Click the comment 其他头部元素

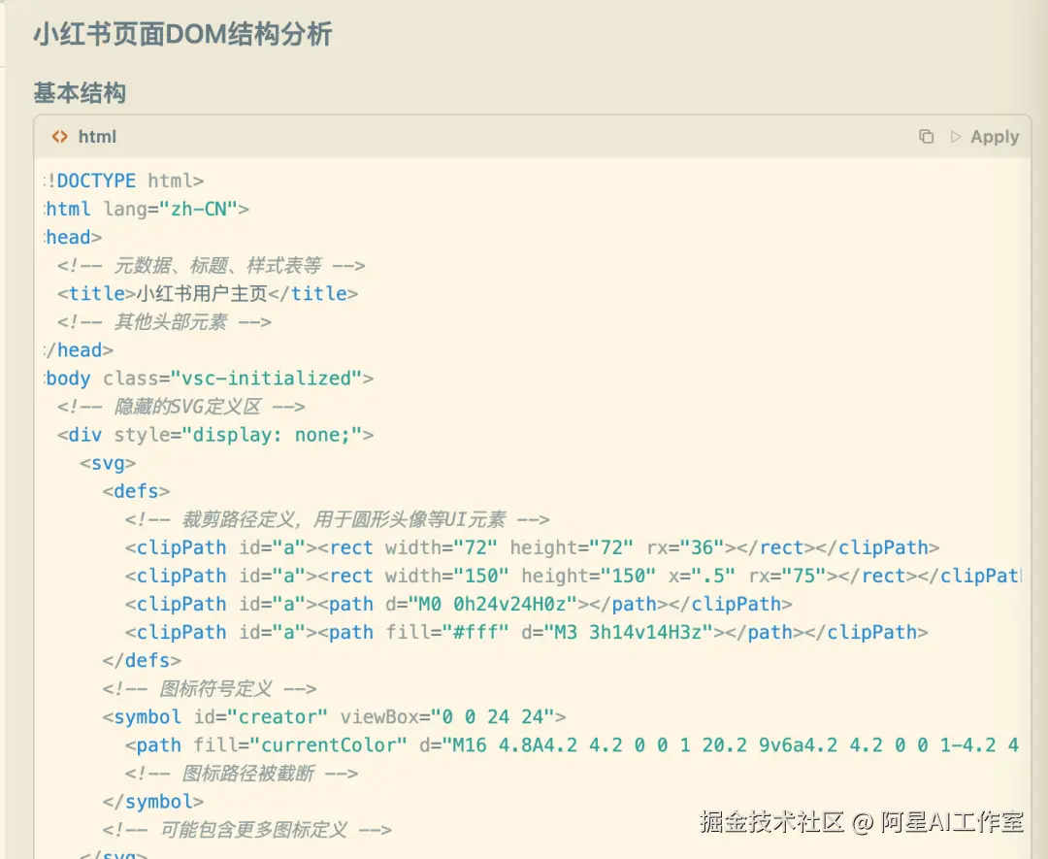pos(164,321)
